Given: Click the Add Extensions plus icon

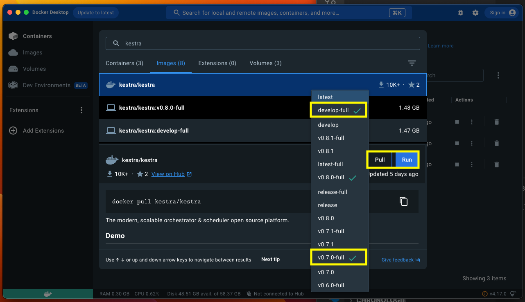Looking at the screenshot, I should (13, 131).
